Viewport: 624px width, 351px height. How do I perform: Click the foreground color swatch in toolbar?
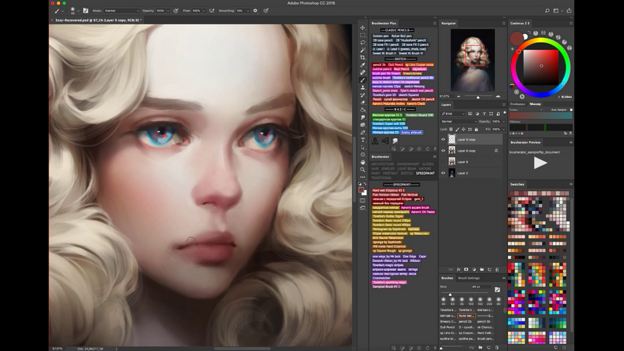[361, 190]
